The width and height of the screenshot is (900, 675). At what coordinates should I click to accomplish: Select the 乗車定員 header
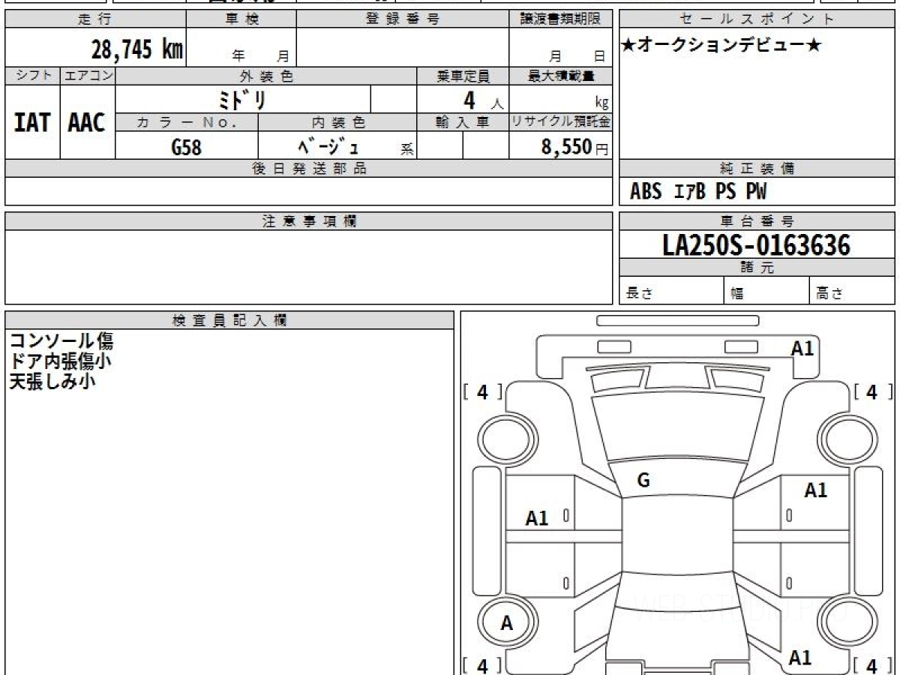click(463, 76)
